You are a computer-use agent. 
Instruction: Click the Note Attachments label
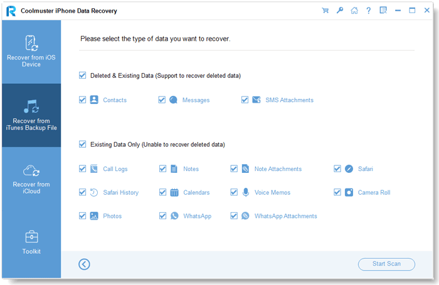pyautogui.click(x=278, y=169)
